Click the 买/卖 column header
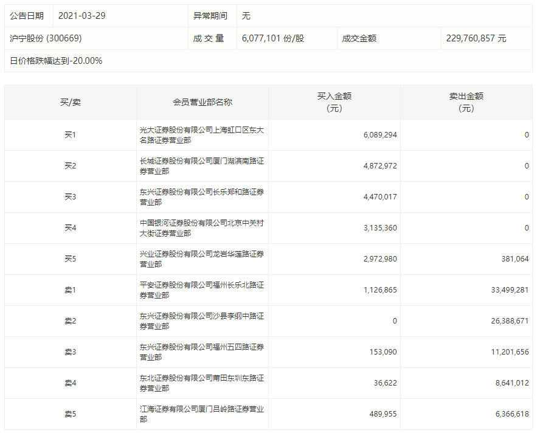 [71, 102]
